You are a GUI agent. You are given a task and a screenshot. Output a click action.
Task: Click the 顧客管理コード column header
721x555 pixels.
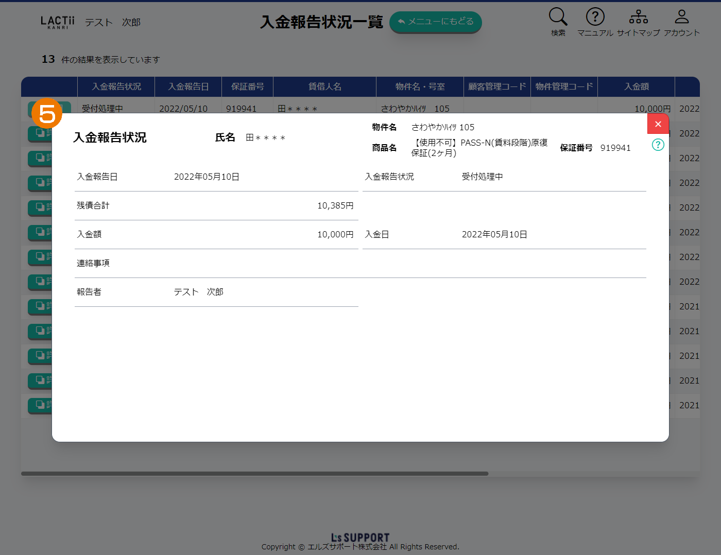coord(497,86)
